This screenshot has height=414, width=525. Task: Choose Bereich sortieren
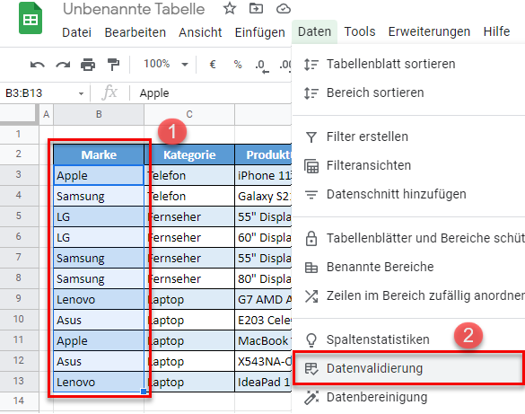click(408, 92)
